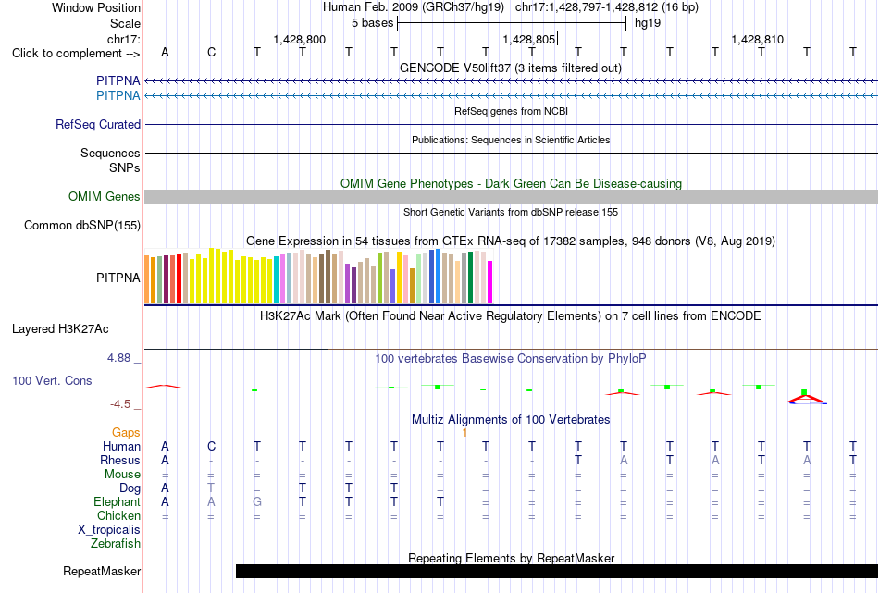Click 'Repeating Elements by RepeatMasker' title

pyautogui.click(x=511, y=558)
